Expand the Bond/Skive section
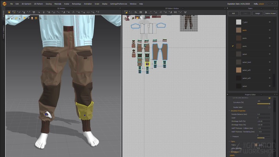Viewport: 279px width, 157px height. tap(229, 152)
